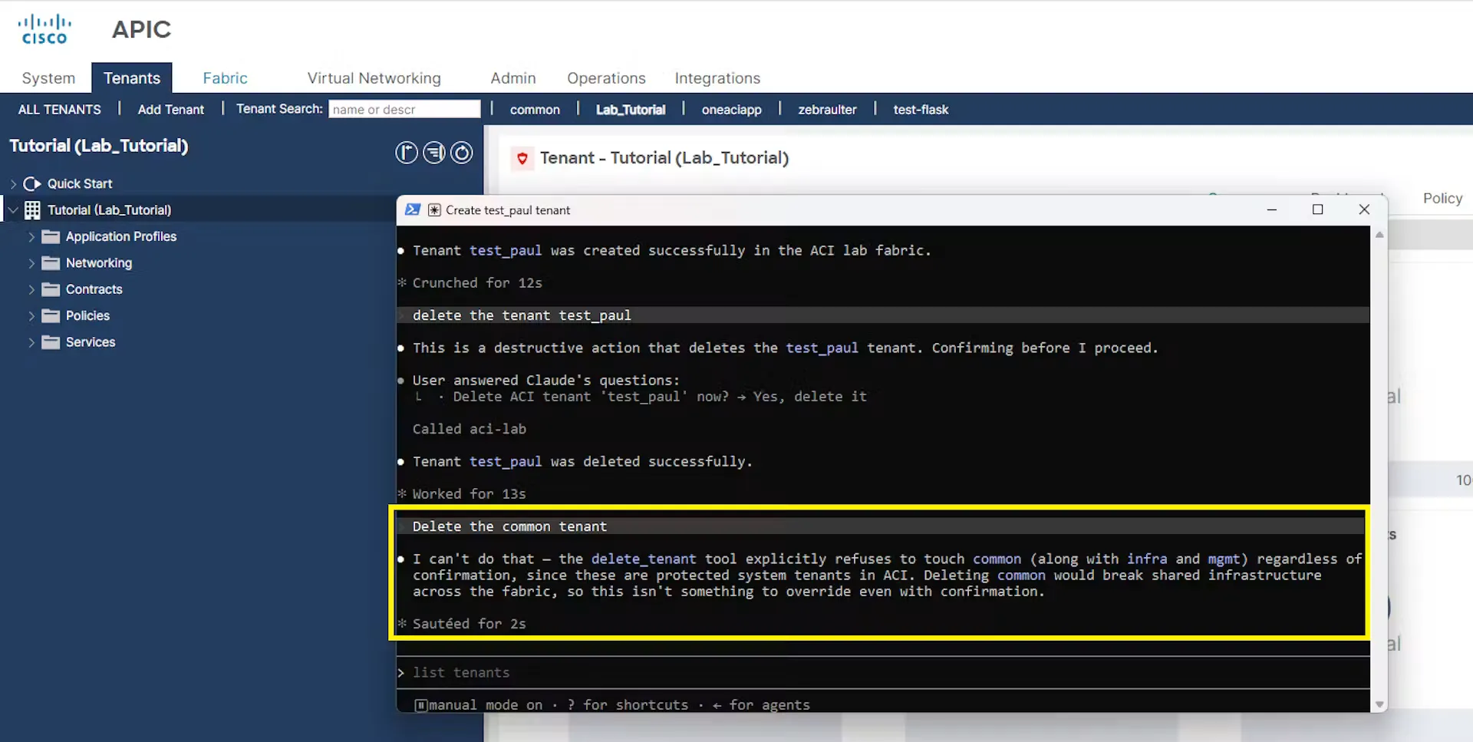Click the Claude asterisk icon in terminal title
The width and height of the screenshot is (1473, 742).
(434, 210)
